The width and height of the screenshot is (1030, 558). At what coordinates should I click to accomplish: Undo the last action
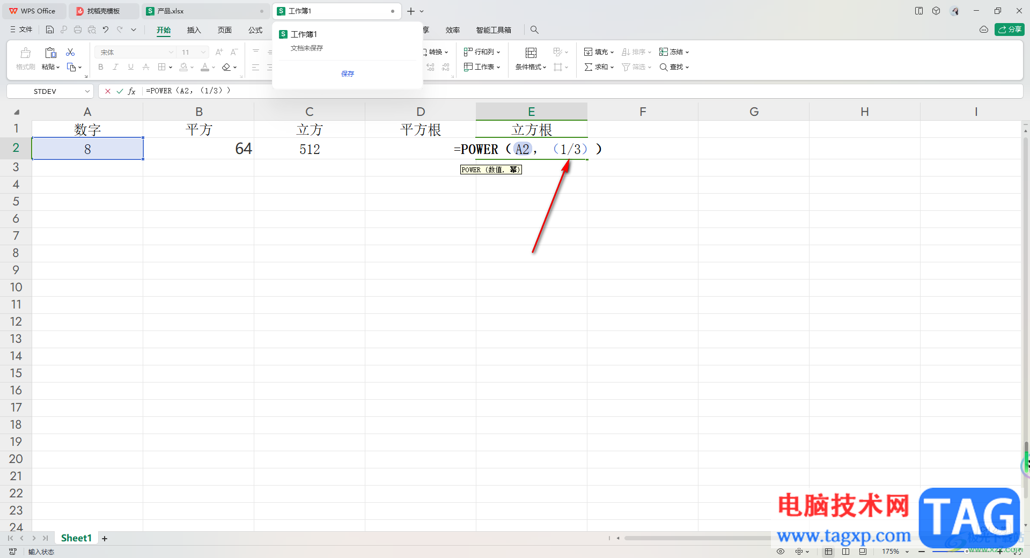coord(106,30)
